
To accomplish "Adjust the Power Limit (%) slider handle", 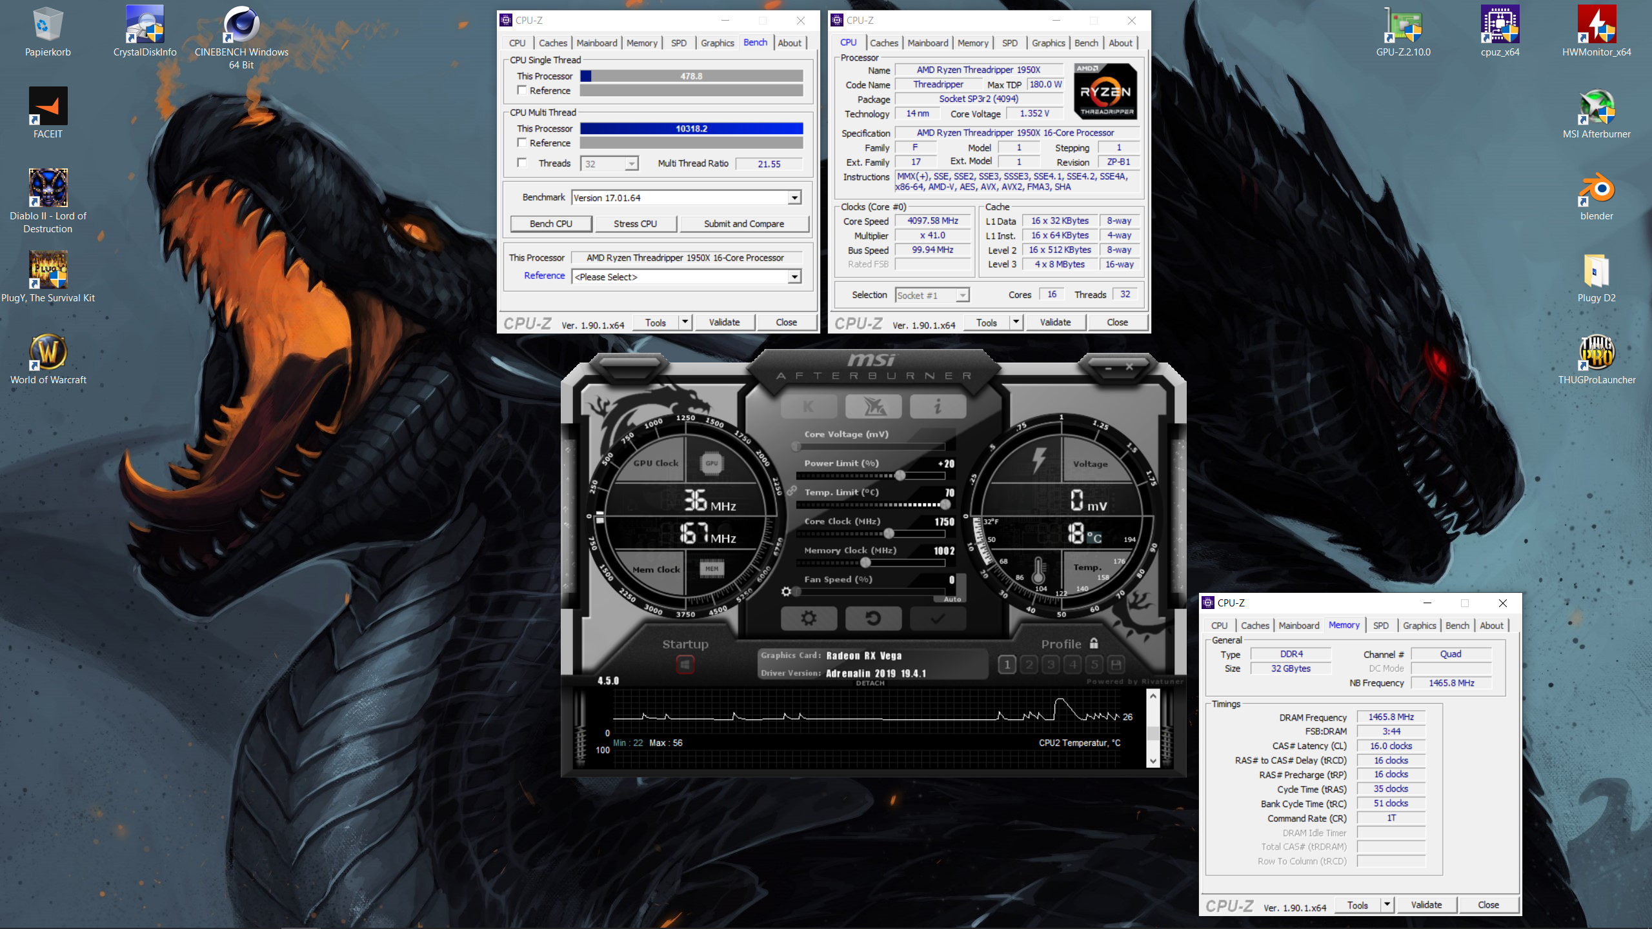I will (x=900, y=475).
